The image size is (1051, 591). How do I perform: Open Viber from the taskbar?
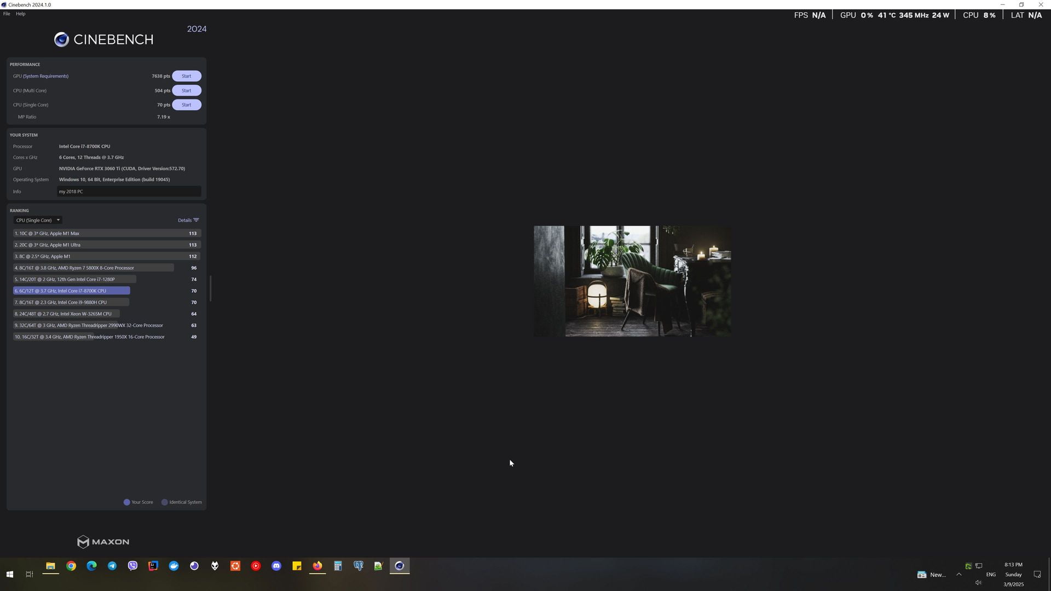(x=132, y=566)
